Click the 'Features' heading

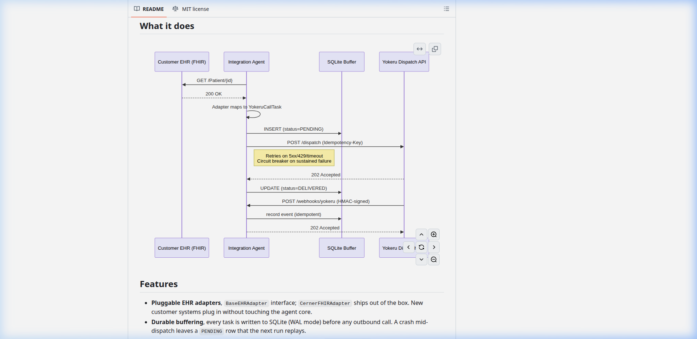[x=159, y=284]
